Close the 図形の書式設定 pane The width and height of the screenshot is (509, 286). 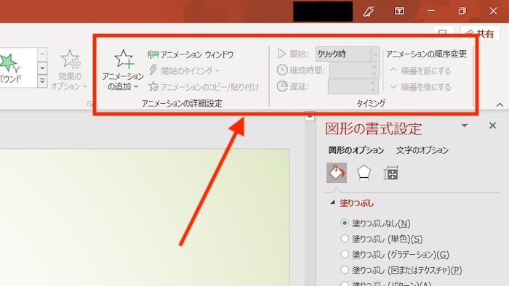(492, 126)
